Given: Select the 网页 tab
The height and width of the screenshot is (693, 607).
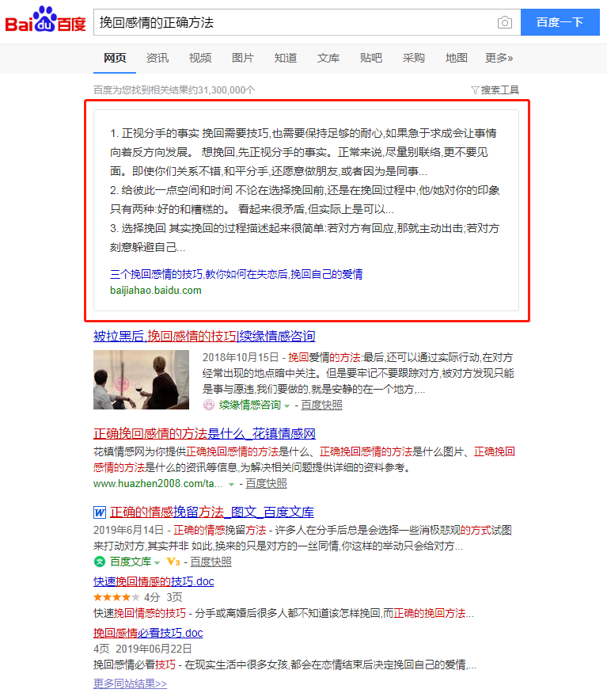Looking at the screenshot, I should tap(115, 58).
